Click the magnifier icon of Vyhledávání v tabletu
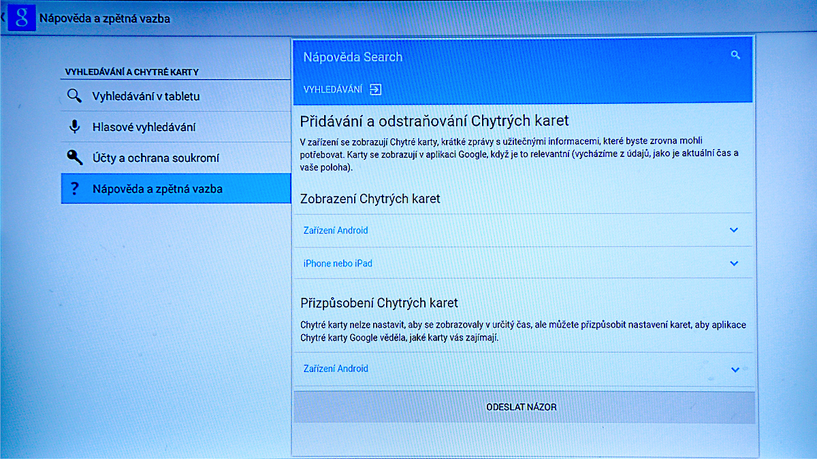Viewport: 817px width, 459px height. (75, 96)
